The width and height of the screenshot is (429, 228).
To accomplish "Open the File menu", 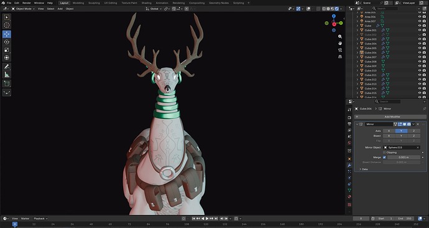I will point(9,2).
